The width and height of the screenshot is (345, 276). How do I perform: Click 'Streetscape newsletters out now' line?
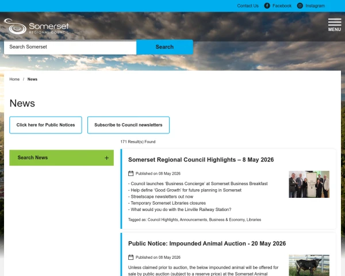point(160,197)
